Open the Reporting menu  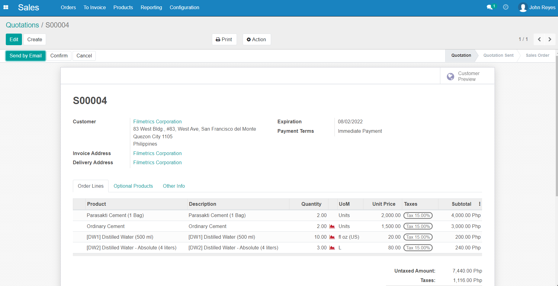(151, 7)
